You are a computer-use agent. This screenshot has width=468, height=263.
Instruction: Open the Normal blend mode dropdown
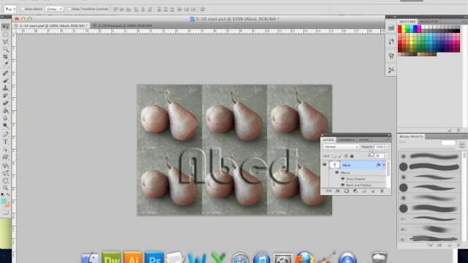click(x=341, y=147)
